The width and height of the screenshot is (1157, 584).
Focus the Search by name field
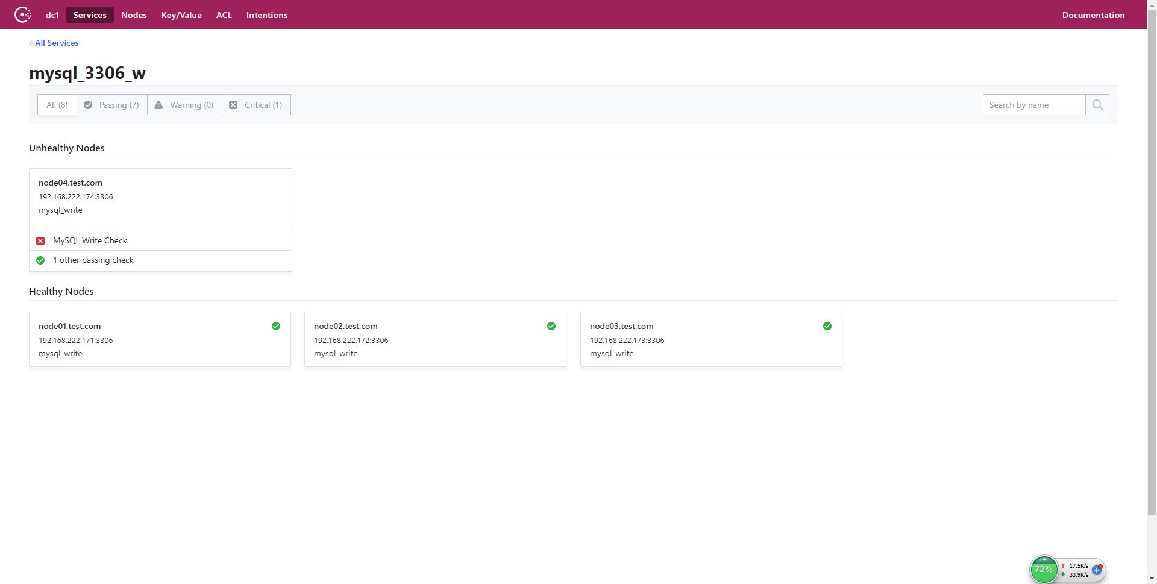point(1034,105)
